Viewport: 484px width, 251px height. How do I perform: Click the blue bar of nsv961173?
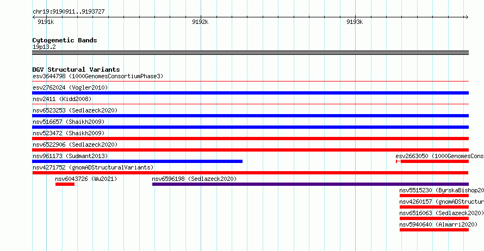(138, 161)
